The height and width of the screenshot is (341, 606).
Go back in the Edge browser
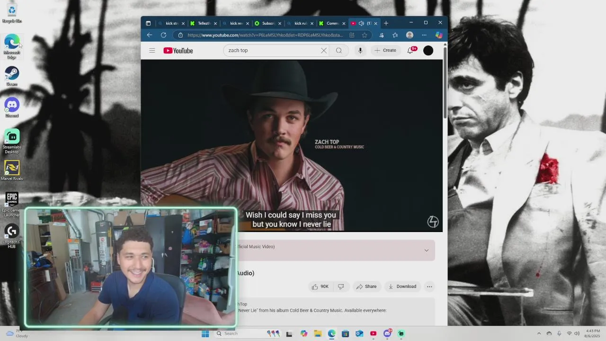(150, 35)
